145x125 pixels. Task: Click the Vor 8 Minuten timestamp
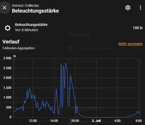(26, 30)
